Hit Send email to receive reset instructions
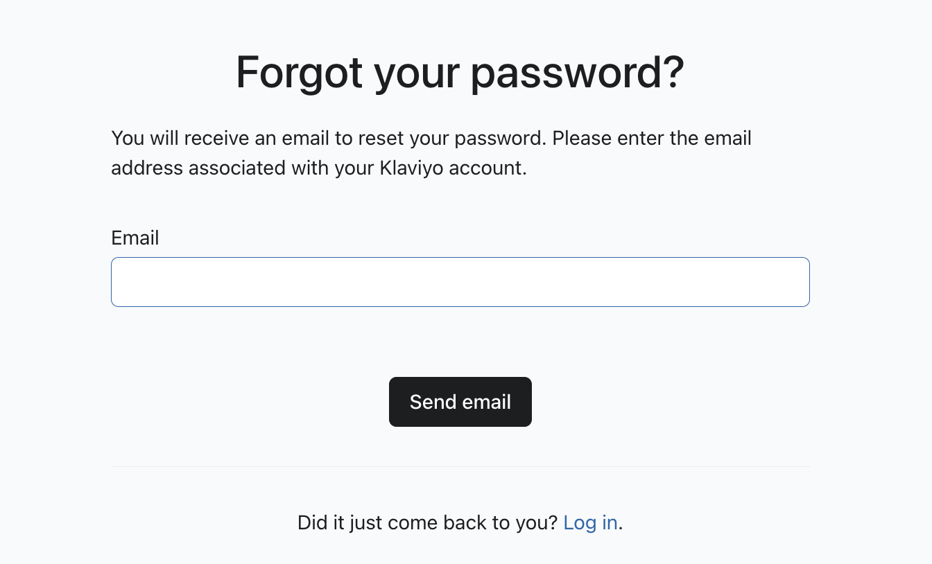 pyautogui.click(x=460, y=402)
